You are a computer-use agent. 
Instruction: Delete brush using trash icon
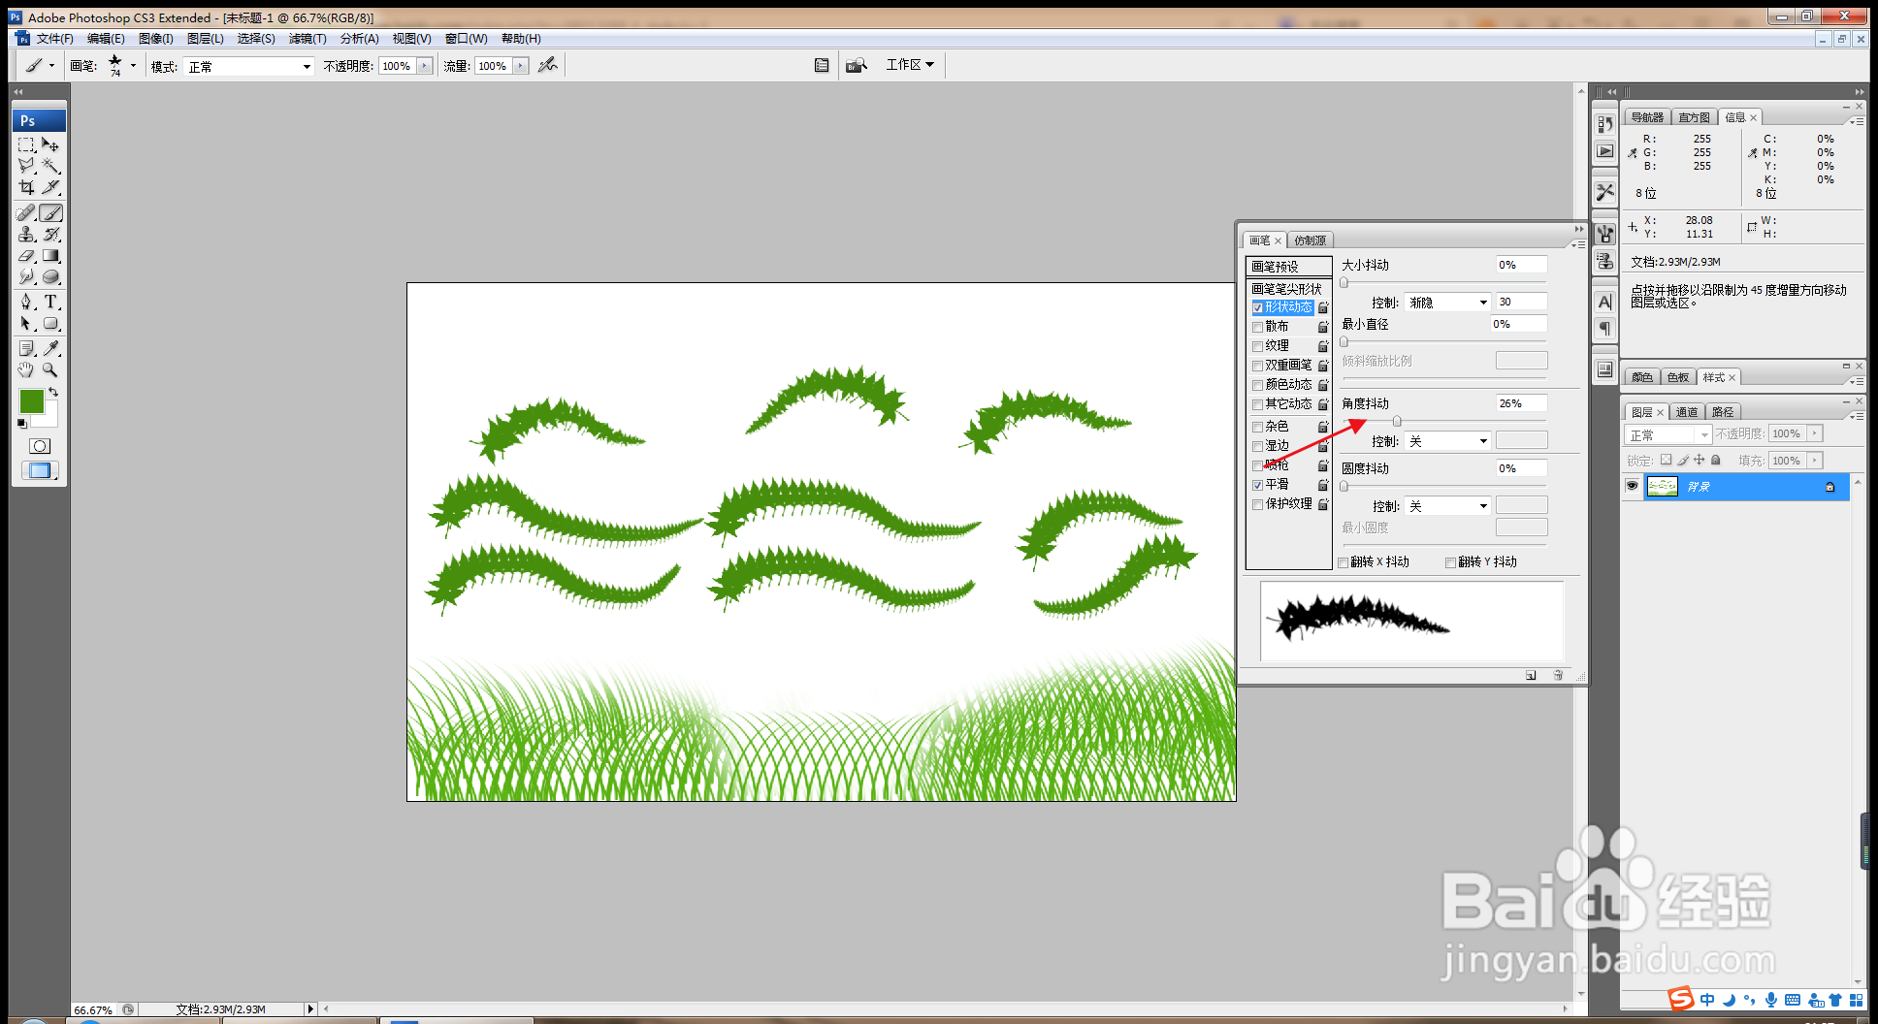point(1558,675)
